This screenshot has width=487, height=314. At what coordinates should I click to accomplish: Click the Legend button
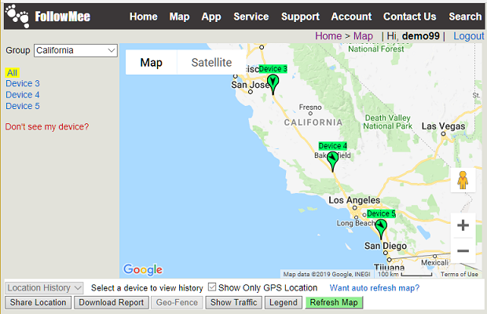(284, 302)
